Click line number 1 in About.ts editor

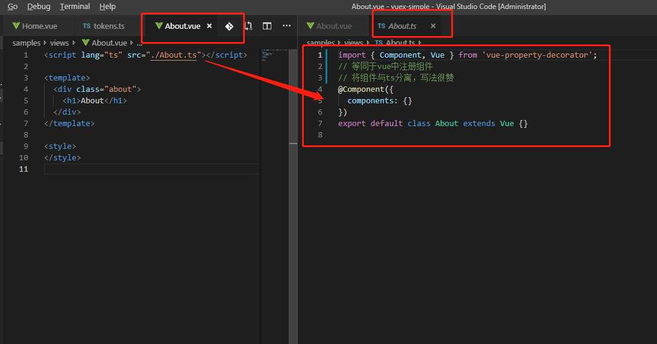click(x=319, y=55)
